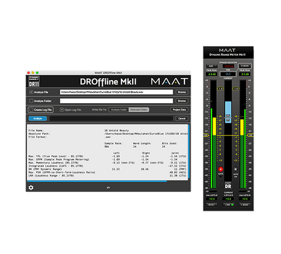Enable the Analyze Folder checkbox
This screenshot has width=281, height=254.
pos(31,101)
